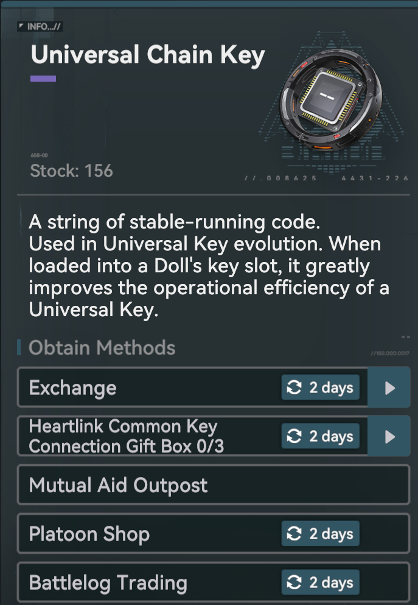Click the INFO tag corner icon
This screenshot has height=605, width=418.
(21, 26)
